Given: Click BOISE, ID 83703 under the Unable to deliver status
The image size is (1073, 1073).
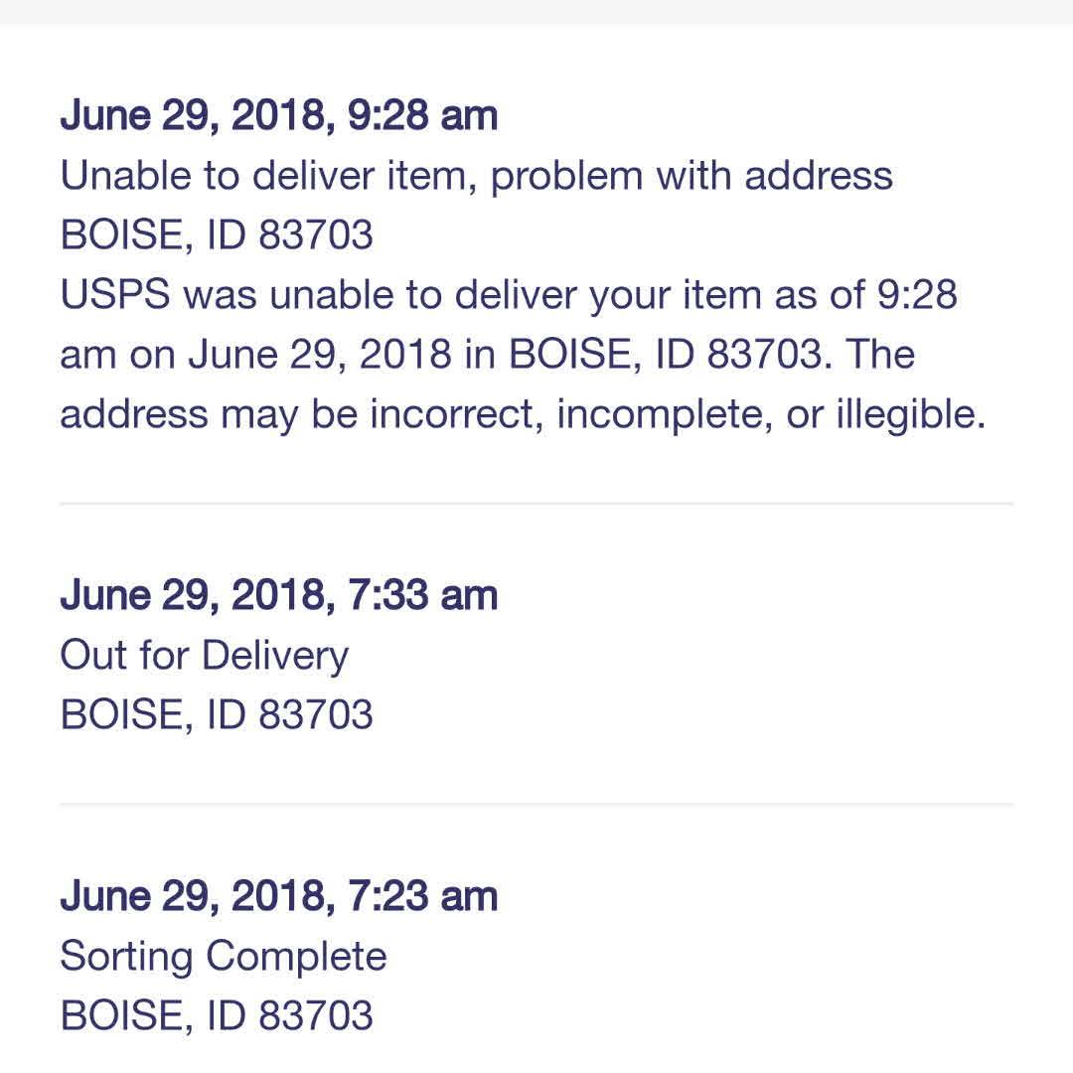Looking at the screenshot, I should tap(217, 235).
